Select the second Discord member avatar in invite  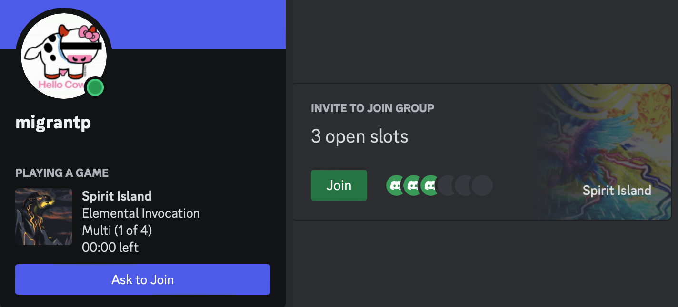pos(413,185)
